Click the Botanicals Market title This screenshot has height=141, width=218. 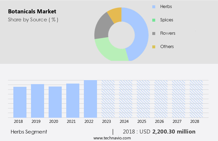pyautogui.click(x=32, y=11)
